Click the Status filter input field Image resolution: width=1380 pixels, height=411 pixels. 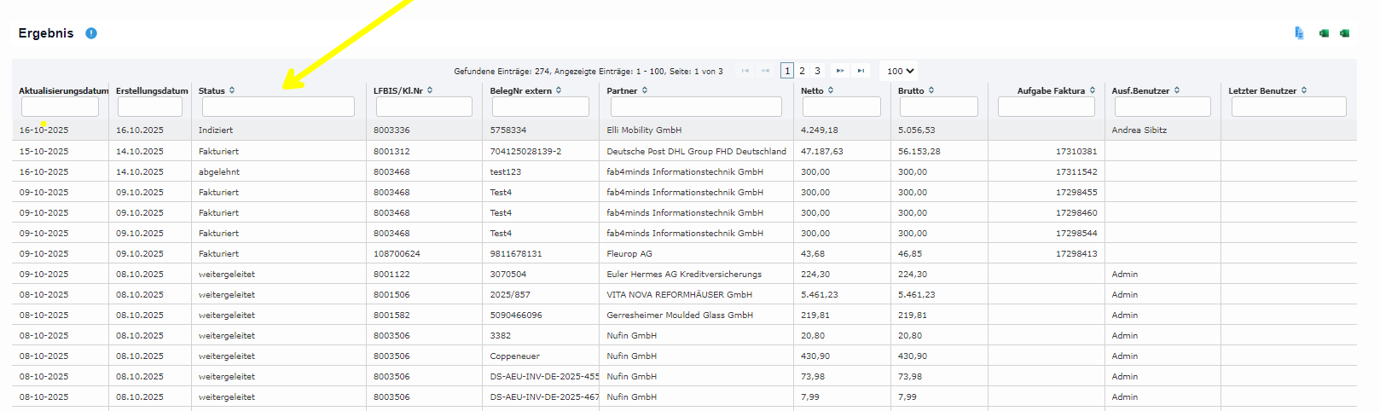pos(278,107)
